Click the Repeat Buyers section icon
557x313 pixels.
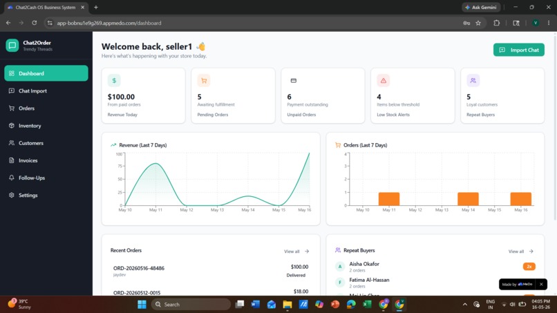point(338,250)
